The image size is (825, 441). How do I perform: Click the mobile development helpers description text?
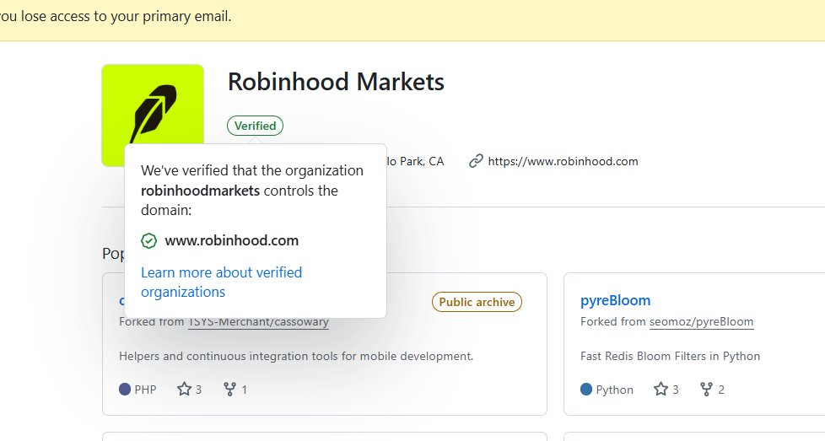coord(296,356)
